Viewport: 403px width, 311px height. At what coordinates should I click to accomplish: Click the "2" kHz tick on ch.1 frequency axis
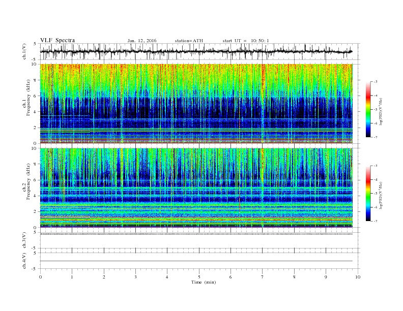[x=36, y=128]
